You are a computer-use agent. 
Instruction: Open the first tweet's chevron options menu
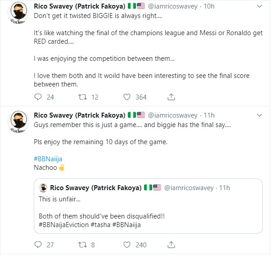pos(259,6)
